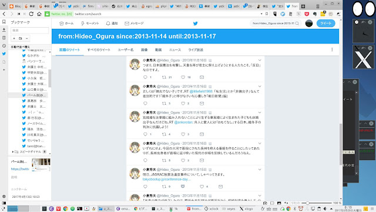Expand options chevron on 日本国憲法 tweet
This screenshot has height=212, width=376.
pyautogui.click(x=260, y=60)
